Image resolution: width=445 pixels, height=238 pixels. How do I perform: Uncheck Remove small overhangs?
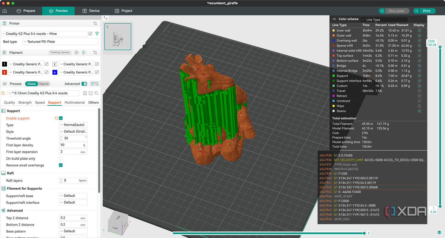61,165
